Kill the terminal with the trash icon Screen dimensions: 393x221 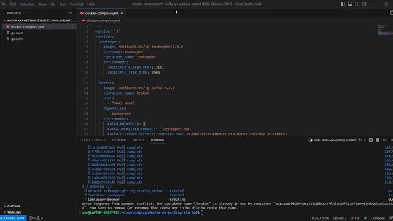(x=378, y=140)
